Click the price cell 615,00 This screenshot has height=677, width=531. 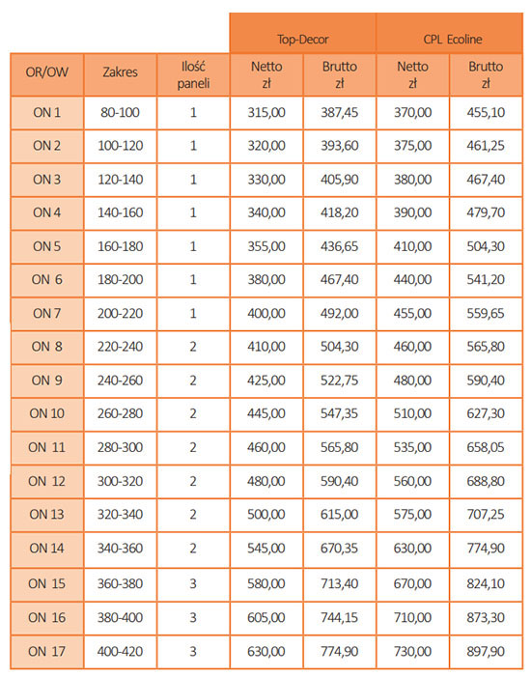point(339,515)
